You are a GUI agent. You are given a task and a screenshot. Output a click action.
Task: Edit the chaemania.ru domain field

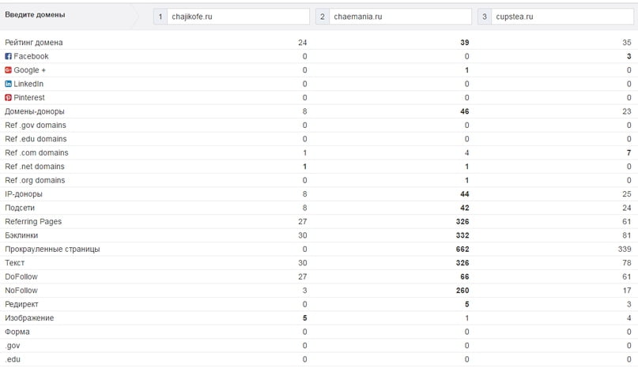[x=400, y=17]
